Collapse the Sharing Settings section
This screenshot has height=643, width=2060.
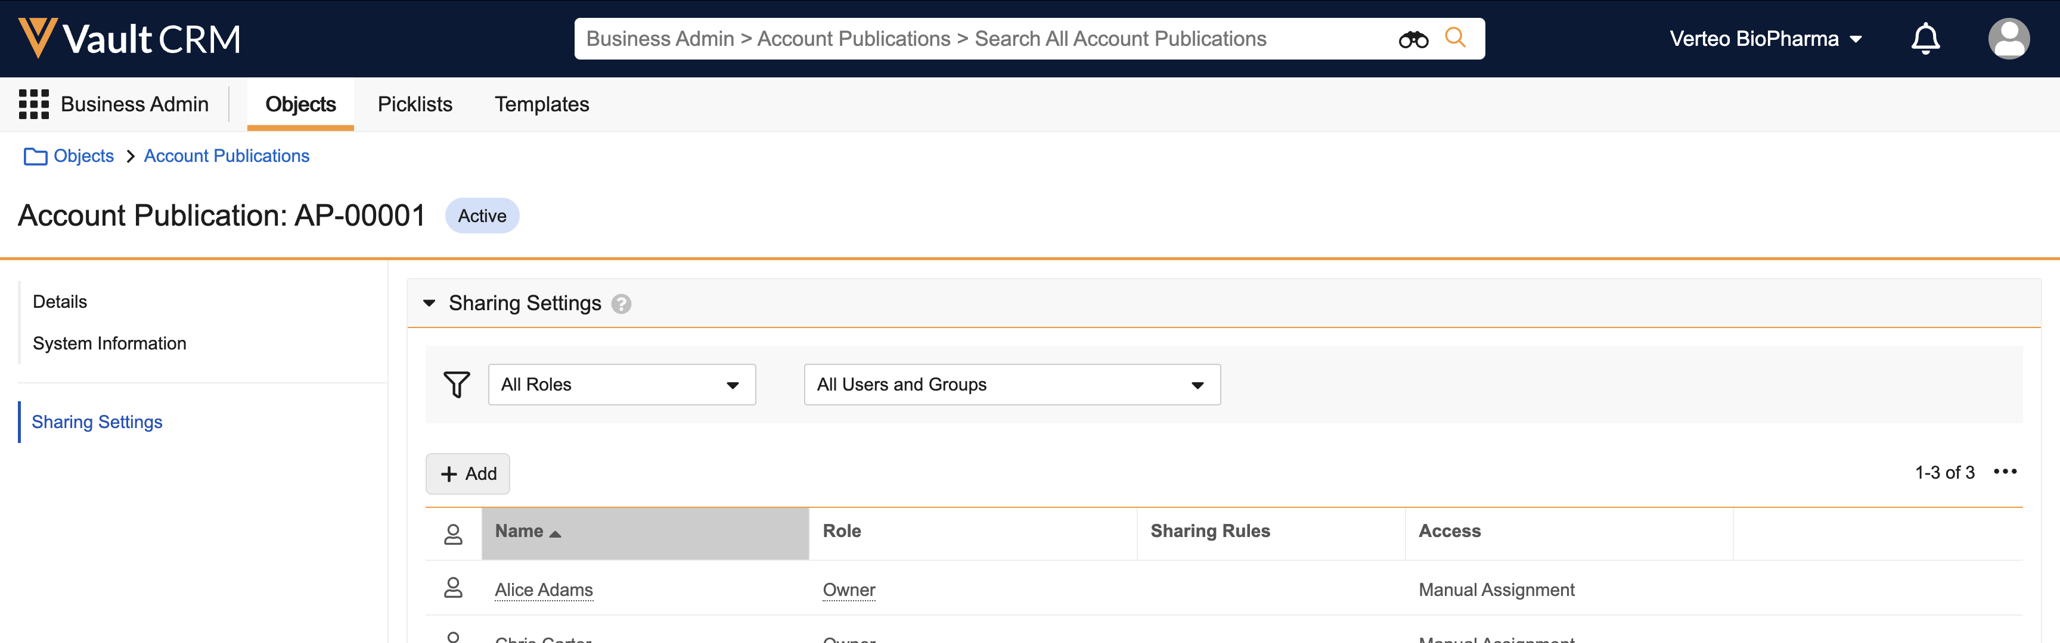click(429, 304)
